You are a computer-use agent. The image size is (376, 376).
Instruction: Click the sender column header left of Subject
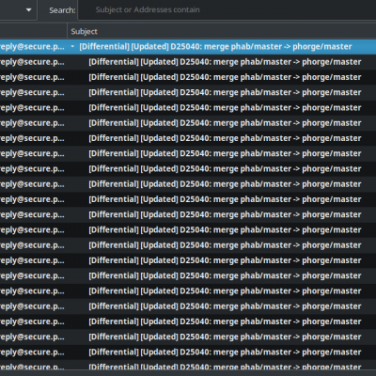pos(33,31)
